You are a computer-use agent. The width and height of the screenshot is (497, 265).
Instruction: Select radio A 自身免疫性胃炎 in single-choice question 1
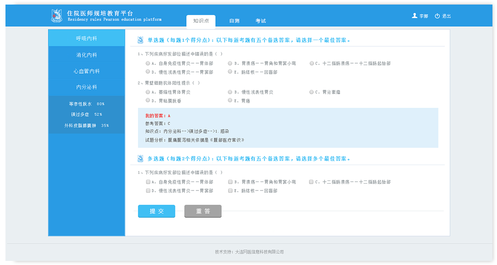(148, 63)
